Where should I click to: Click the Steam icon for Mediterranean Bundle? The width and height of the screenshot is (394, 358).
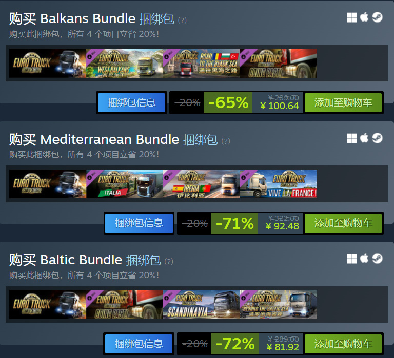point(377,138)
